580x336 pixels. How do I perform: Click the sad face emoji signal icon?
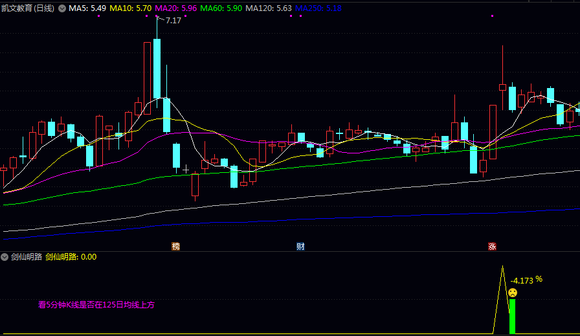point(512,293)
